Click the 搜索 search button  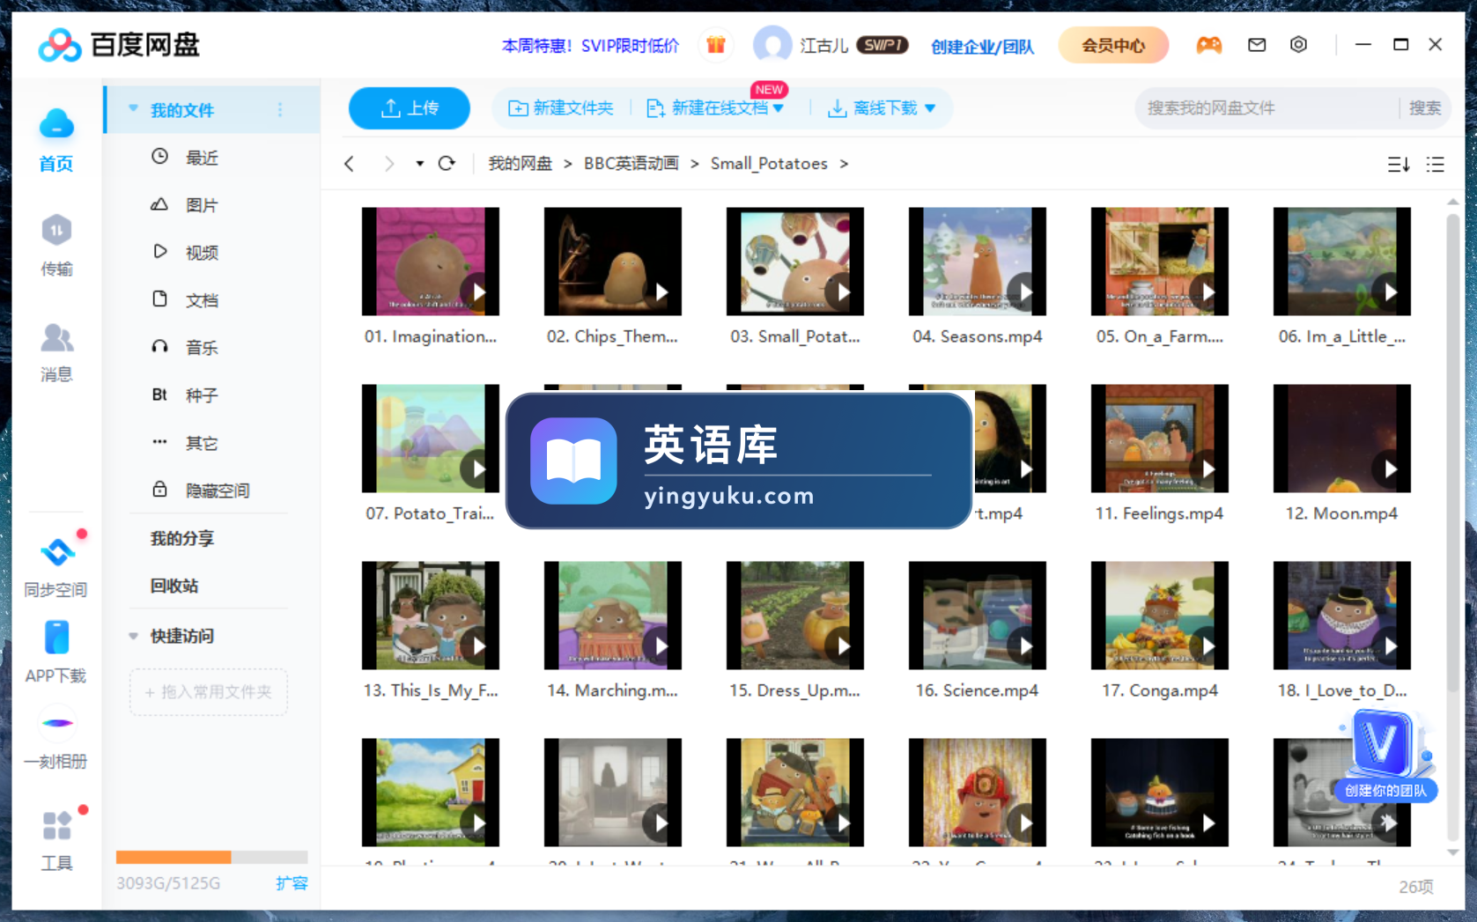click(1424, 108)
